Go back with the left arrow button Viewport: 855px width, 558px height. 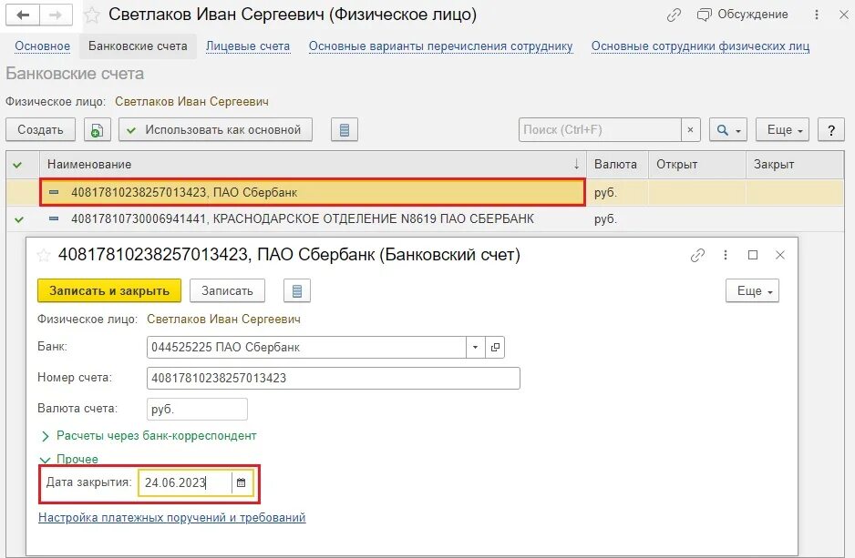click(x=23, y=15)
